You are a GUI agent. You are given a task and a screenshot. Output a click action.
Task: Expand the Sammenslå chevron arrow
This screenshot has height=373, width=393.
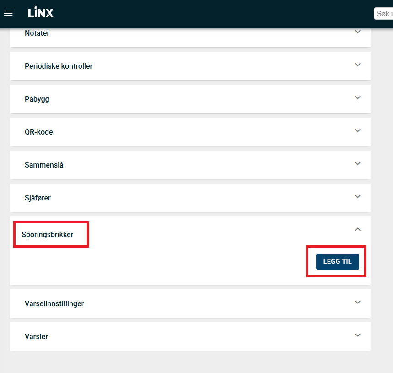coord(358,164)
